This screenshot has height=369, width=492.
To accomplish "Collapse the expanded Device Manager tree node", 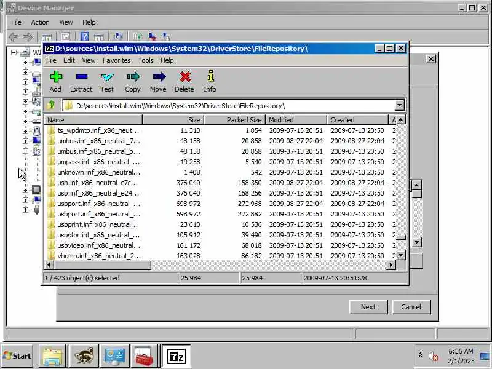I will [x=25, y=151].
